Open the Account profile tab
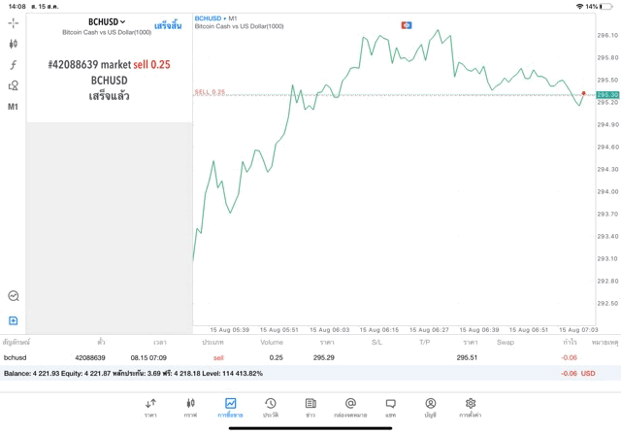The width and height of the screenshot is (621, 434). pyautogui.click(x=430, y=407)
